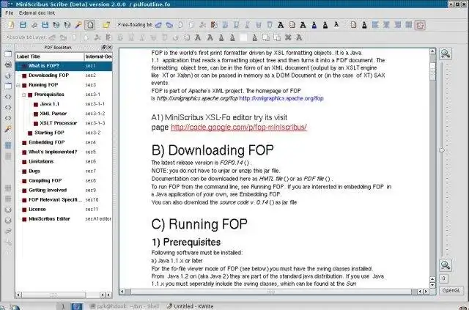Click the white color swatch in second toolbar
Screen dimensions: 469x310
click(x=243, y=37)
